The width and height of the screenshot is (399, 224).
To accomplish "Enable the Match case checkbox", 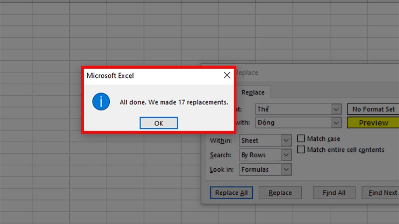I will point(301,138).
